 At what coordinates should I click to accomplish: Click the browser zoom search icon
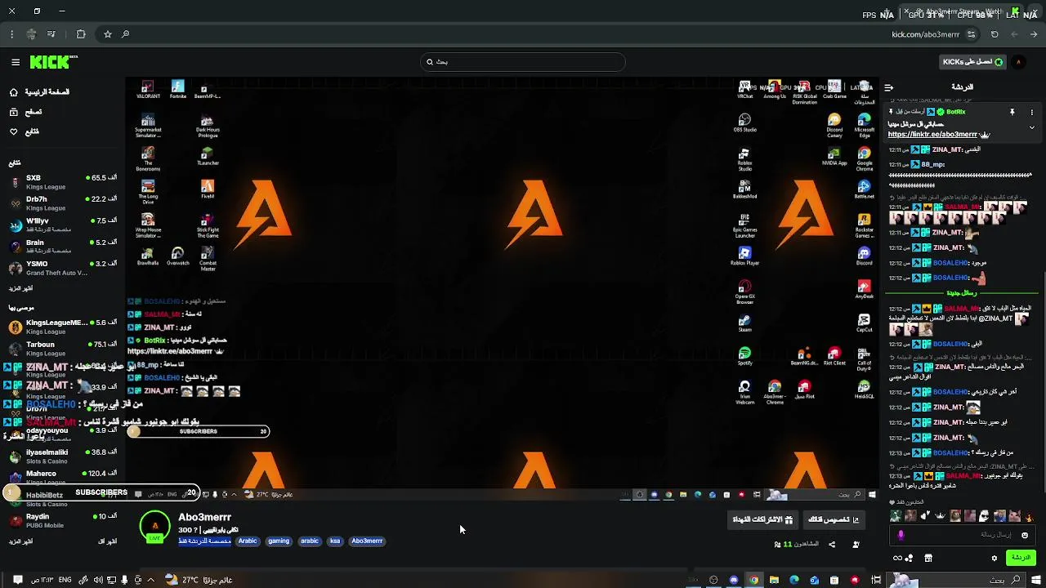125,34
